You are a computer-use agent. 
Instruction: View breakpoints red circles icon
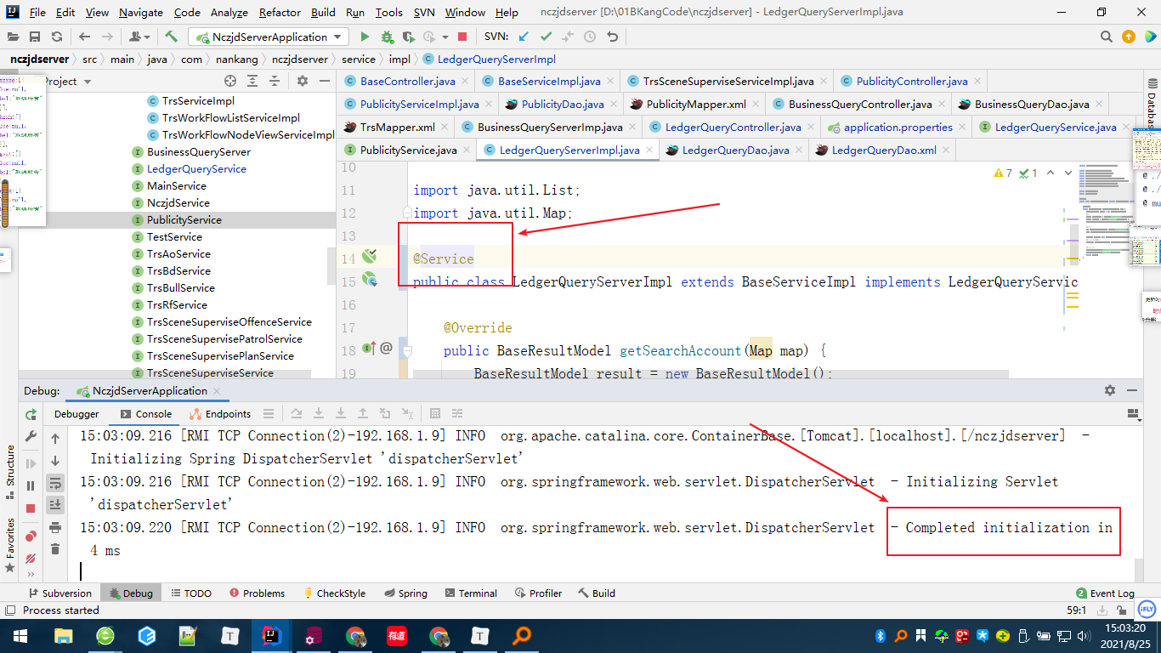point(31,536)
